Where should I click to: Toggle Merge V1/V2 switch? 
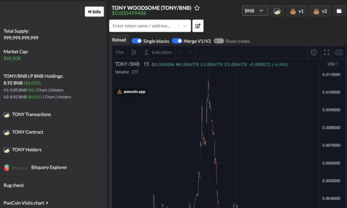[177, 41]
